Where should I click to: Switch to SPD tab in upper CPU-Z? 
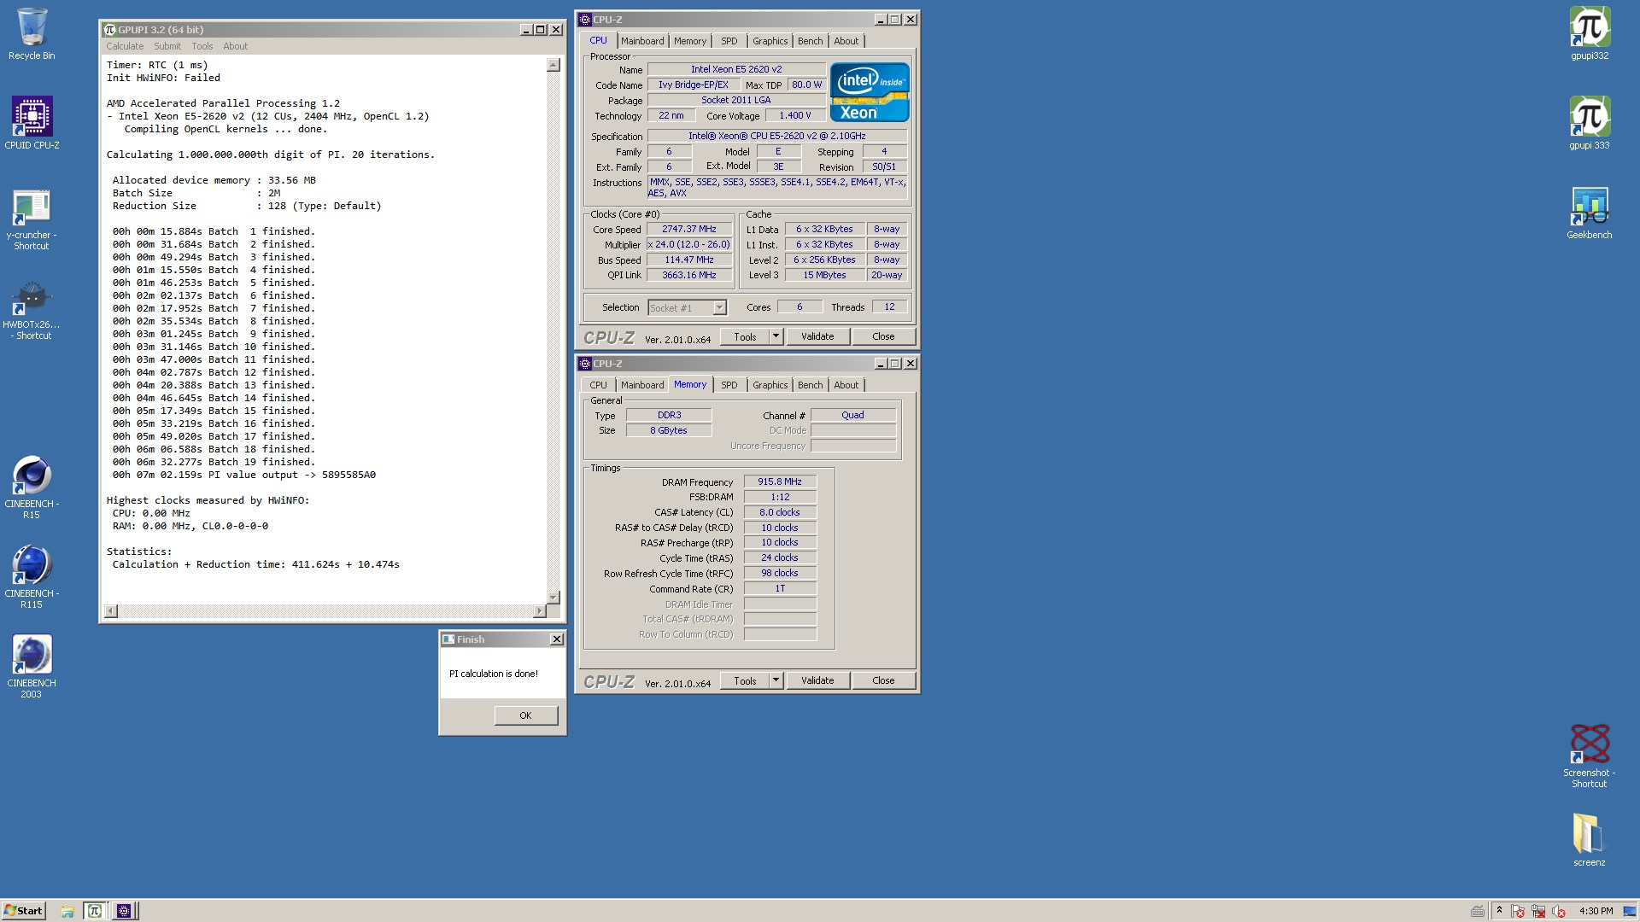729,41
